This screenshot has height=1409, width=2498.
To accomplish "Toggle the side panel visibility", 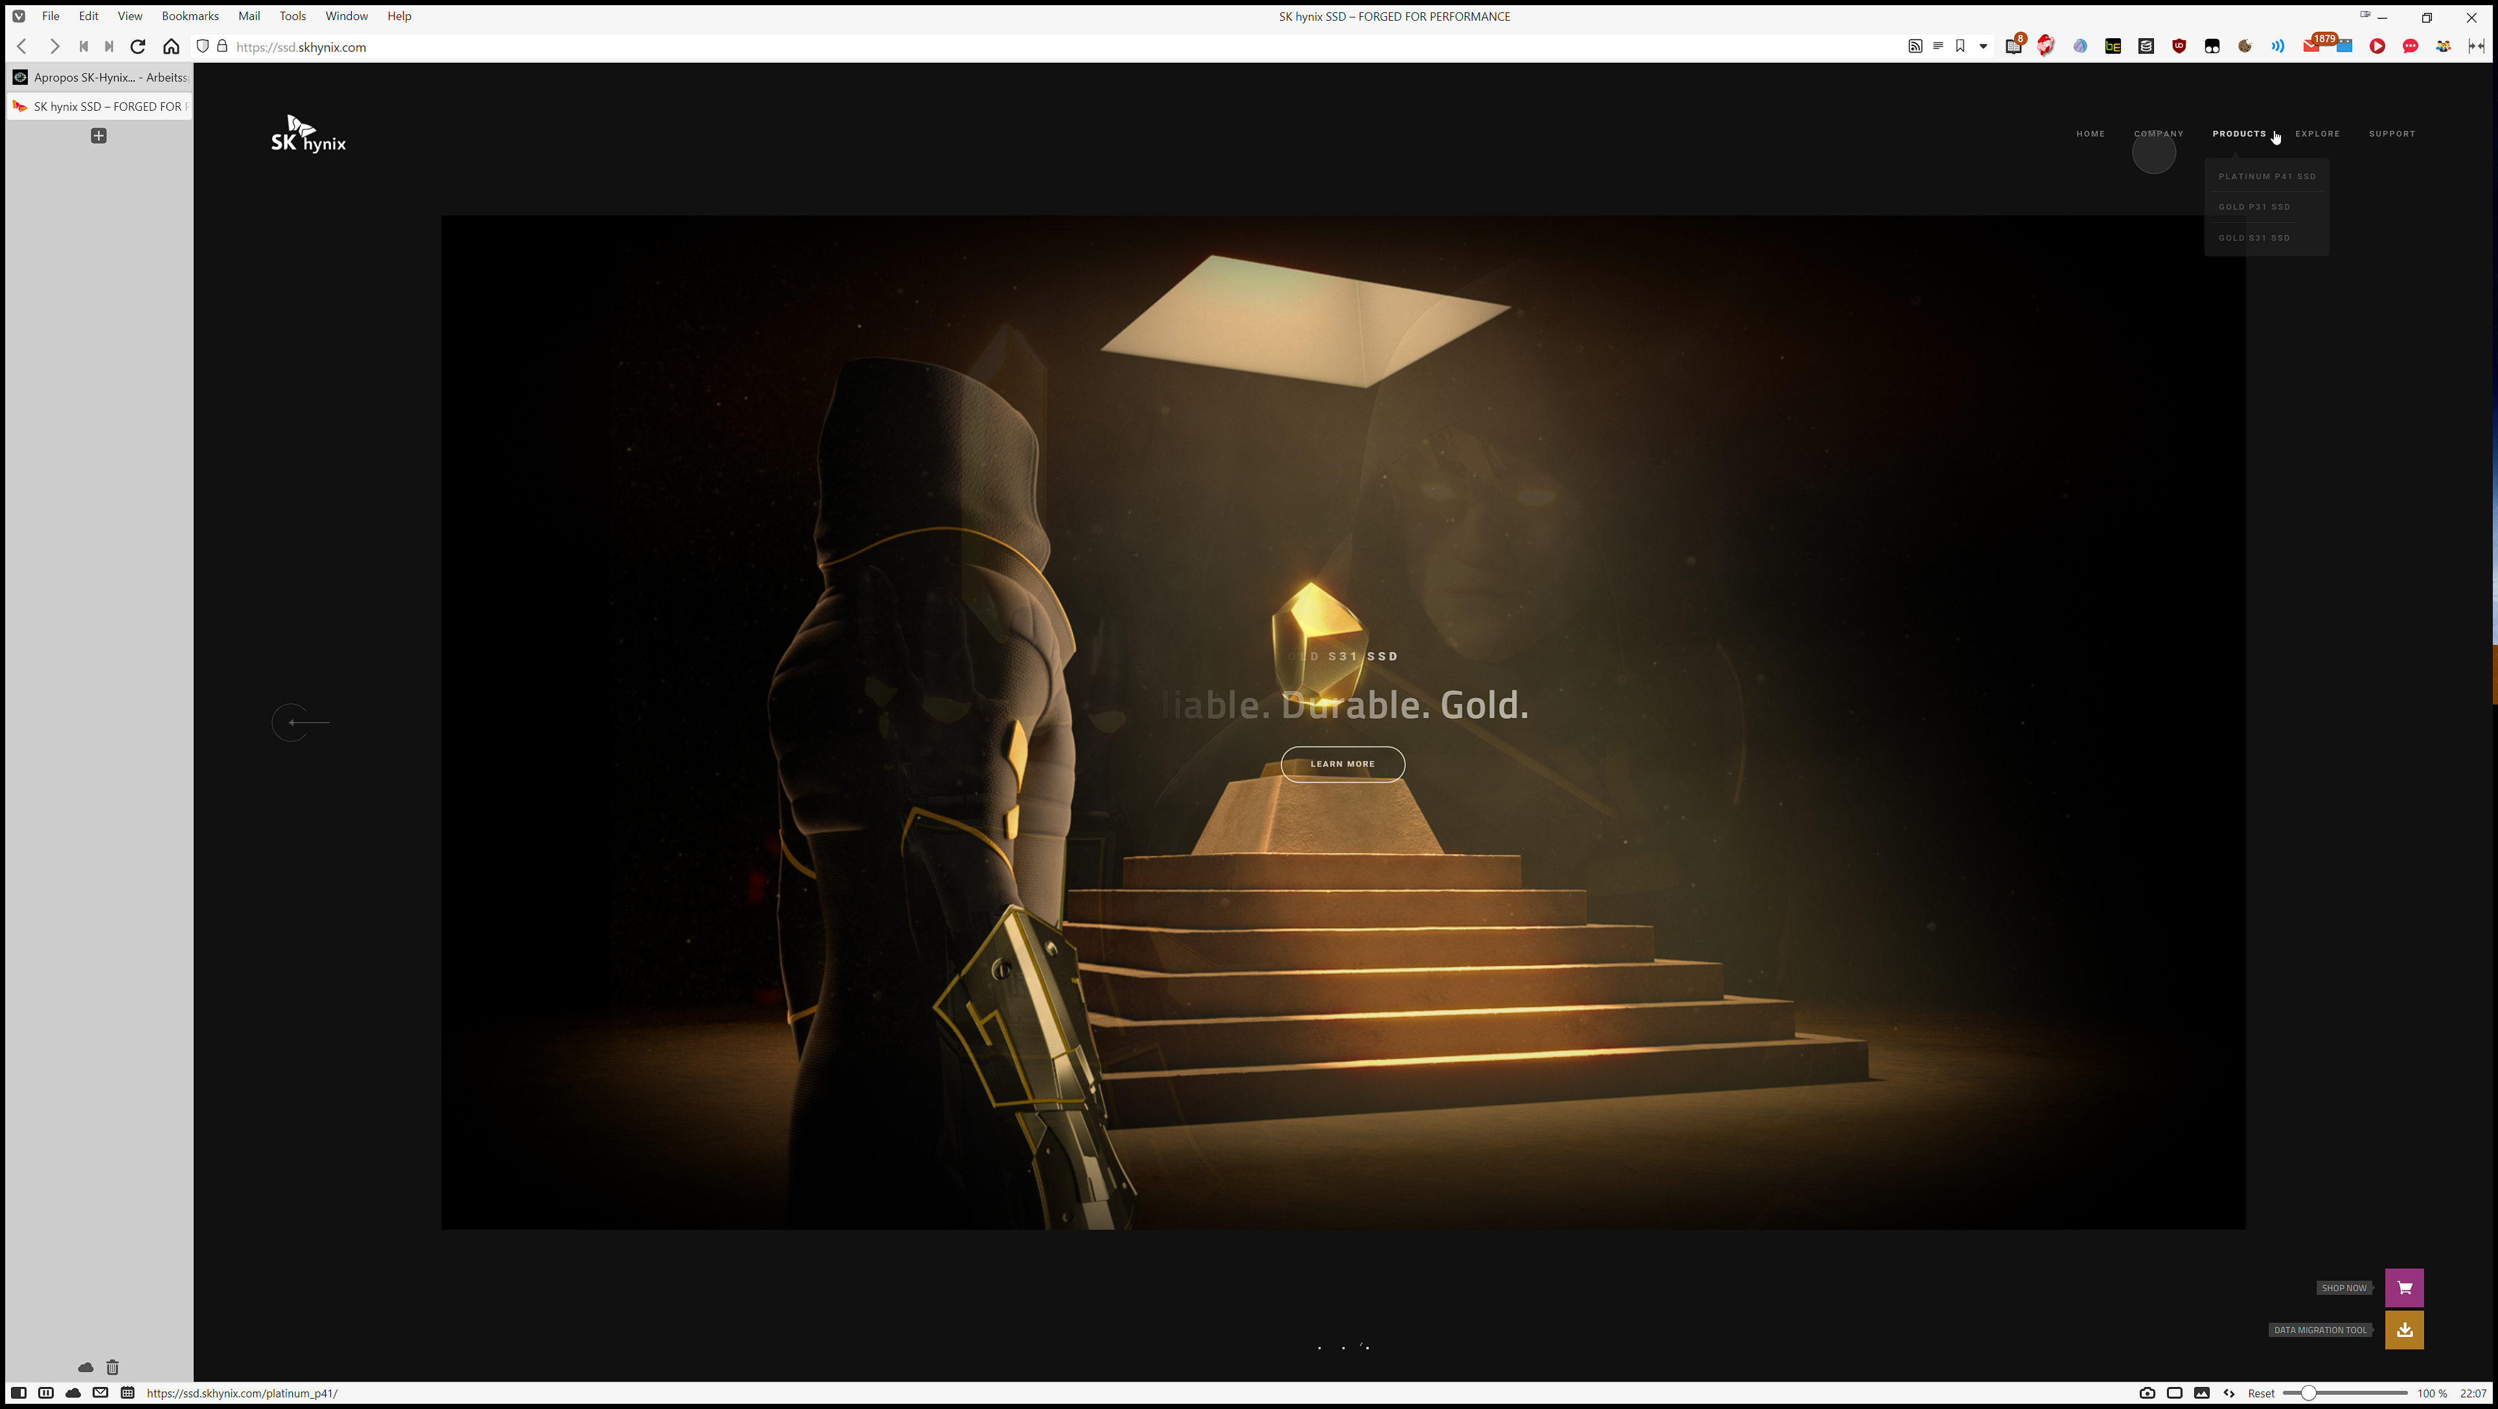I will click(17, 1393).
